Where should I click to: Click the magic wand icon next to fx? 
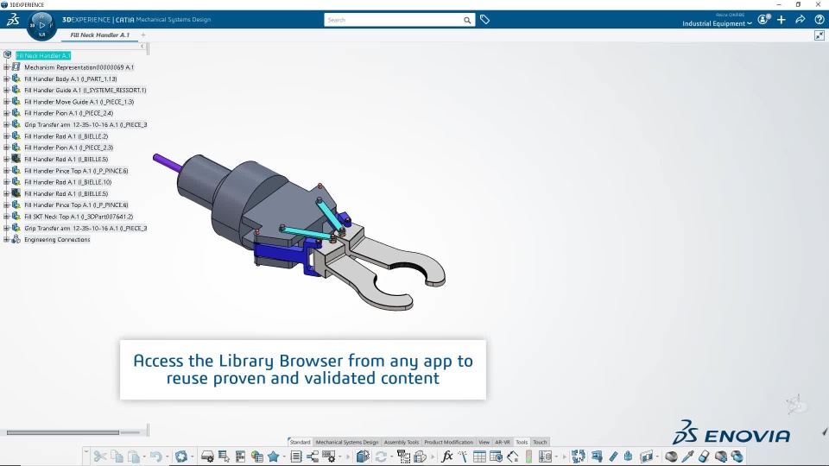point(463,456)
